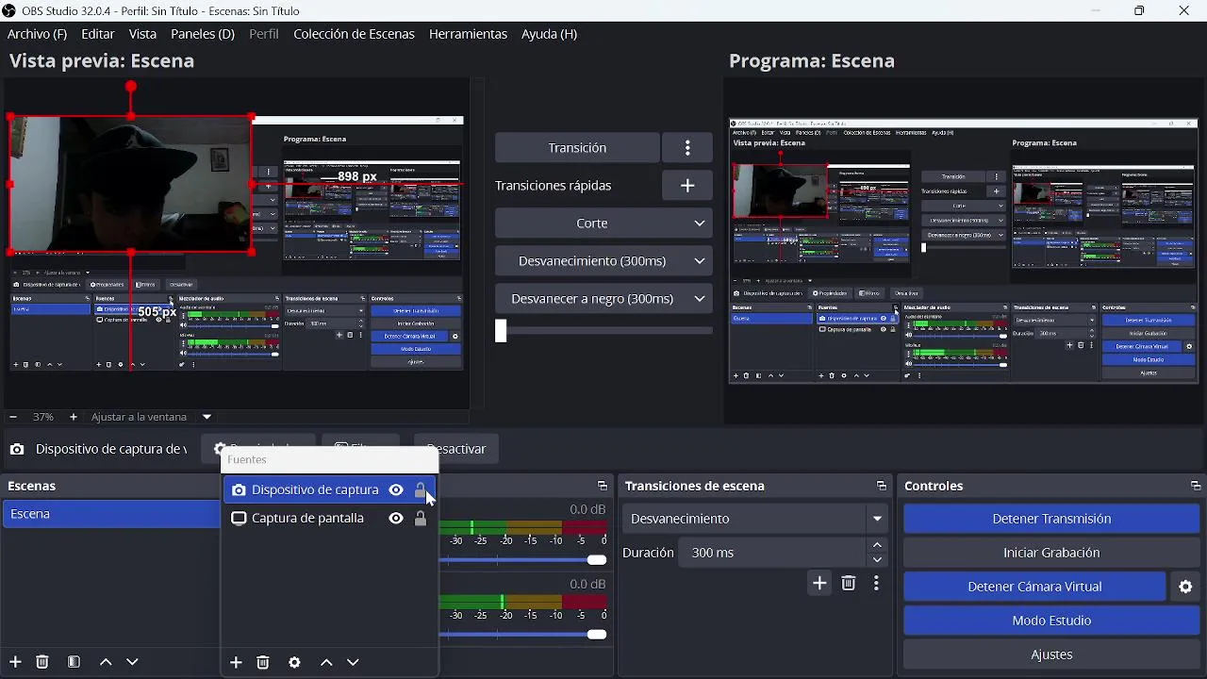
Task: Click the Duración 300 ms input field
Action: tap(772, 553)
